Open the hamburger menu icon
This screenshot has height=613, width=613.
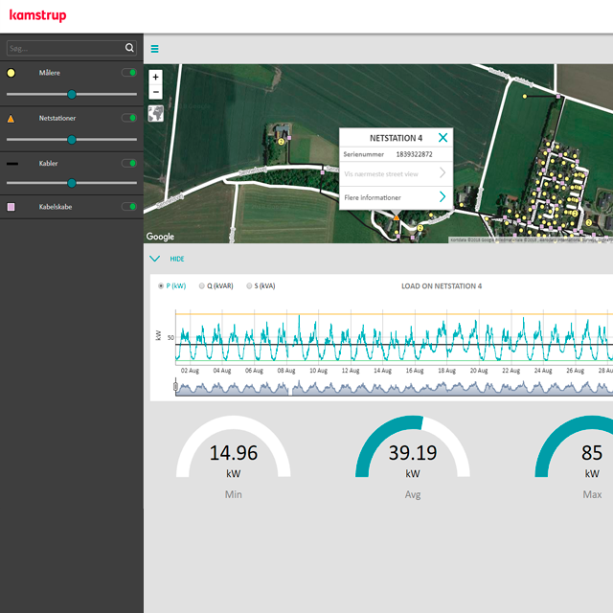[155, 49]
